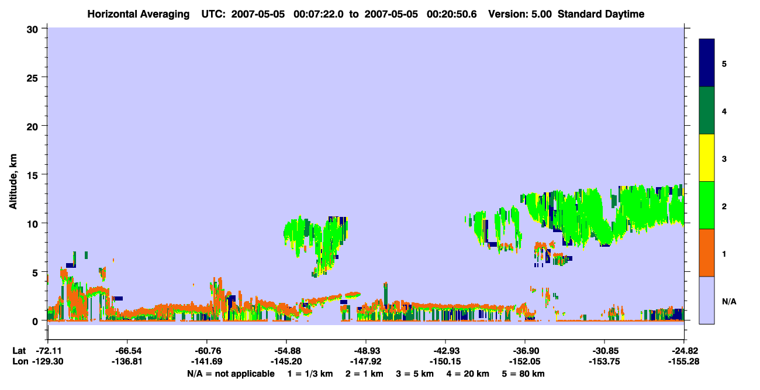Screen dimensions: 760x390
Task: Click the longitude value '-145.20'
Action: pos(286,361)
